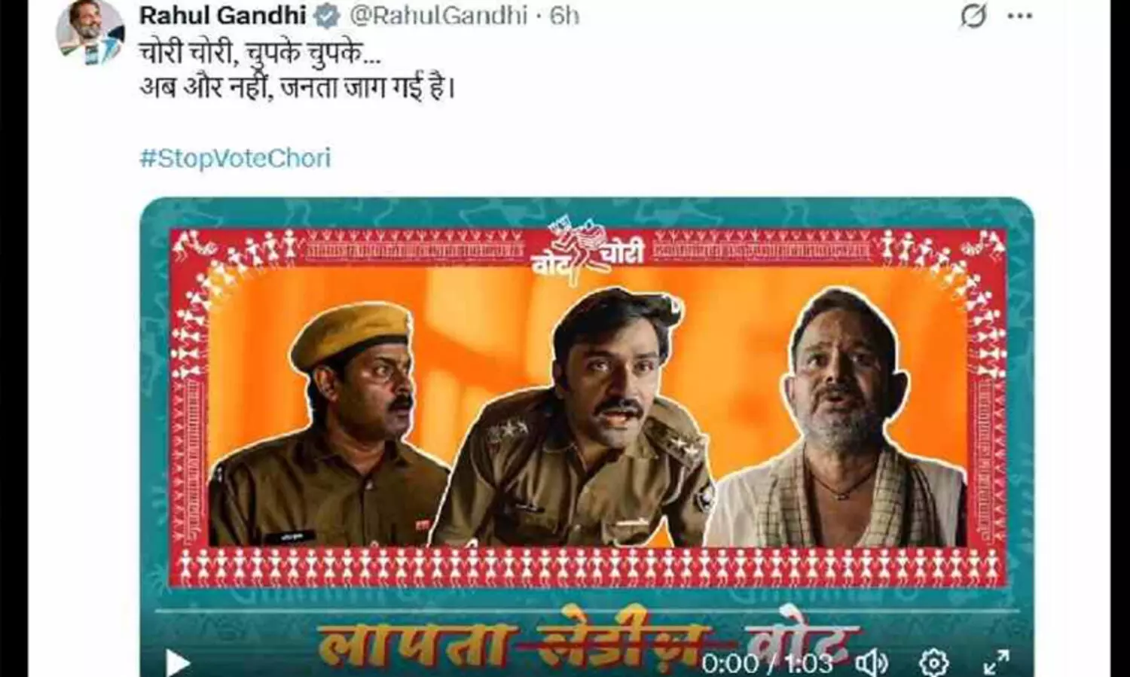The height and width of the screenshot is (677, 1130).
Task: Click the blue verified badge
Action: (x=327, y=15)
